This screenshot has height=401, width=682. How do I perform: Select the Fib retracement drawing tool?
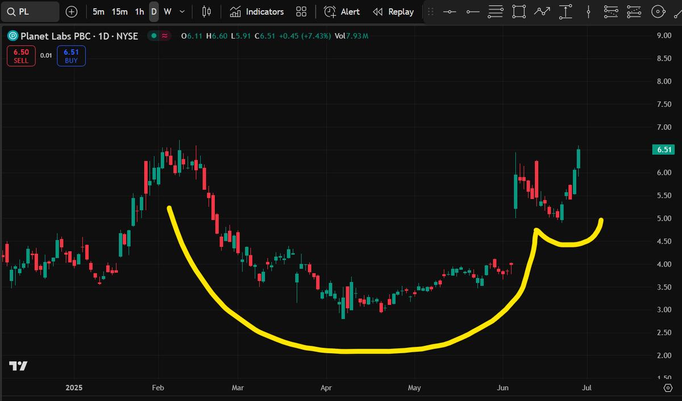496,11
